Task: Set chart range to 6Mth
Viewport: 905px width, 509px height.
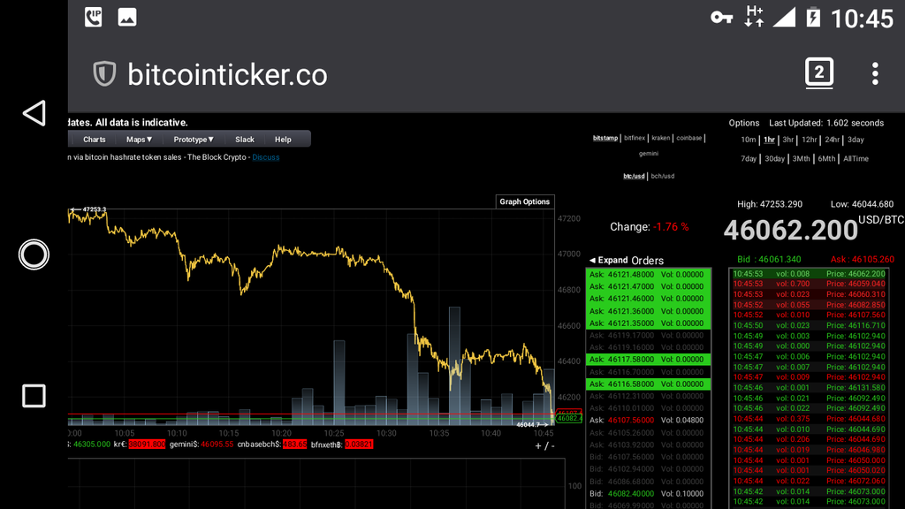Action: 826,159
